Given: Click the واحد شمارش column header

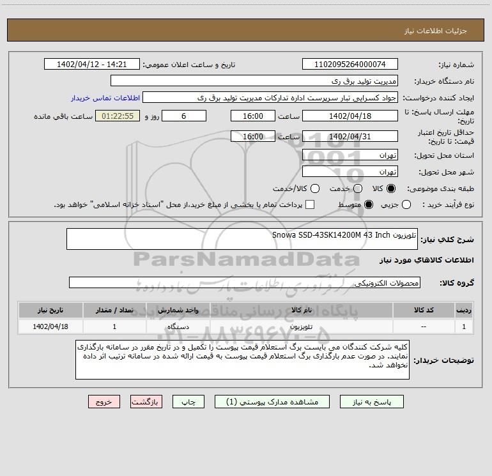Looking at the screenshot, I should 178,310.
